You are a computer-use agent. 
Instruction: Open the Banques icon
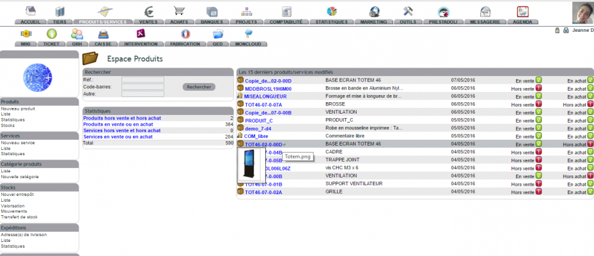click(212, 11)
